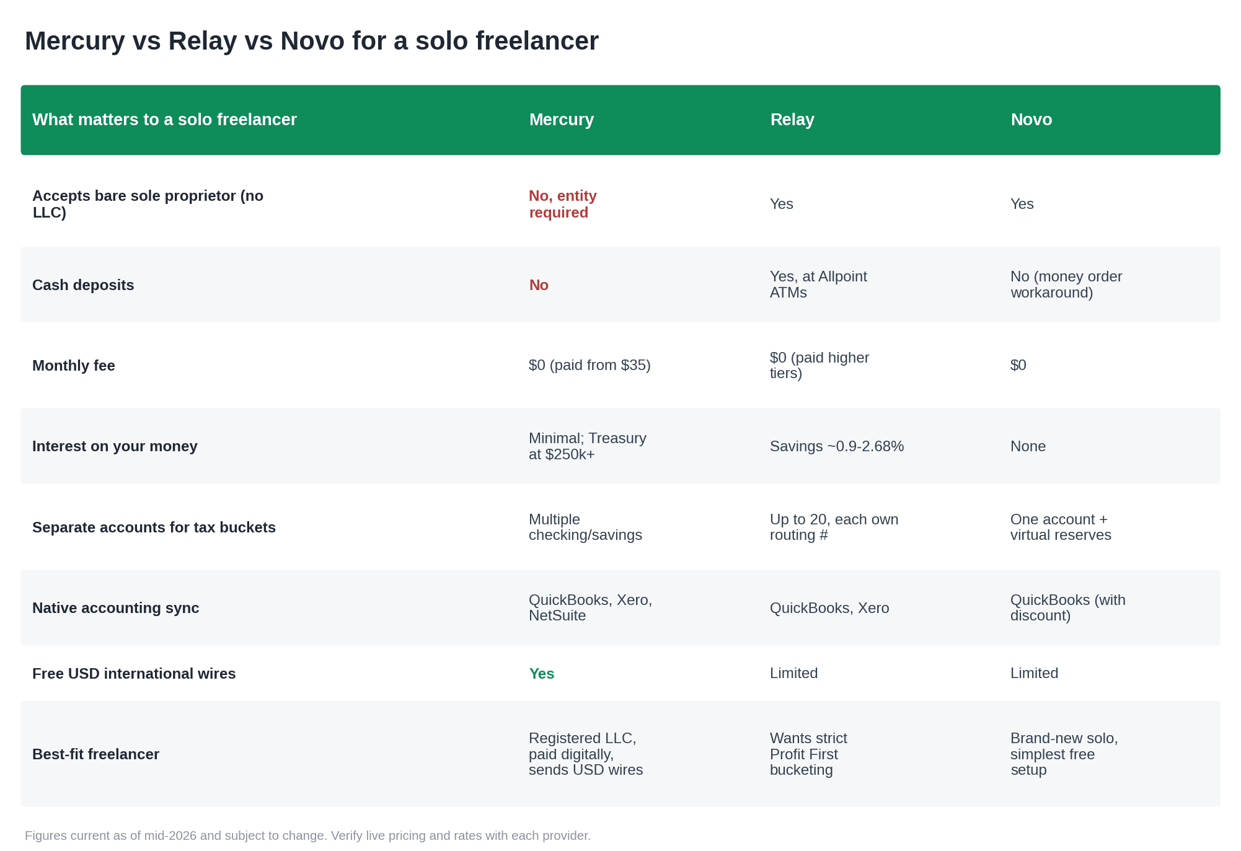Click the 'Cash deposits' row label
This screenshot has height=851, width=1241.
coord(83,285)
